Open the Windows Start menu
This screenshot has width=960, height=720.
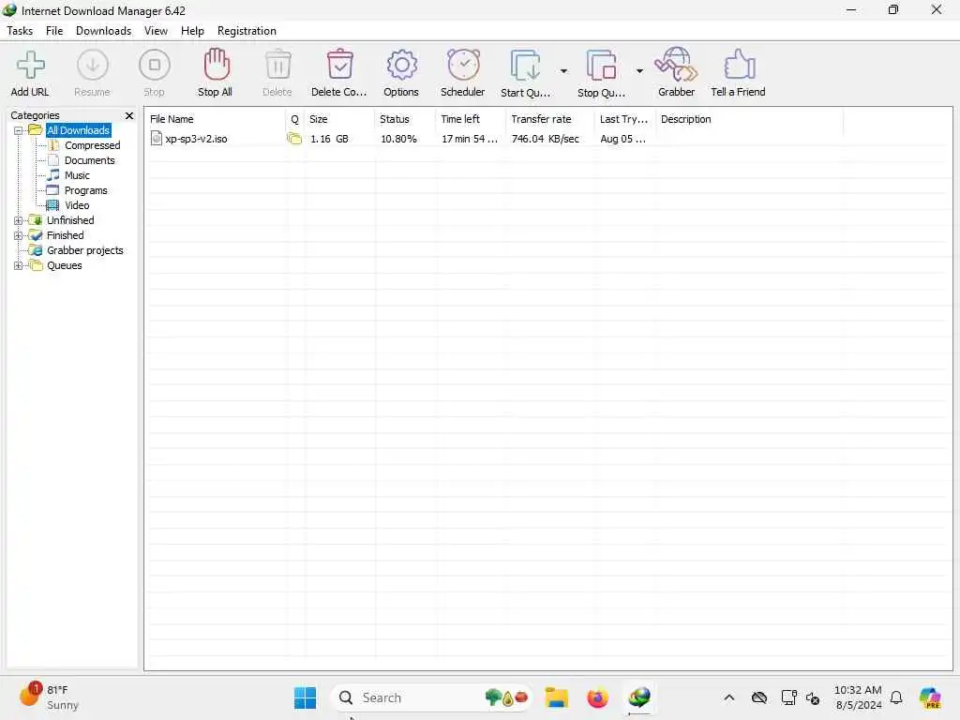point(305,697)
